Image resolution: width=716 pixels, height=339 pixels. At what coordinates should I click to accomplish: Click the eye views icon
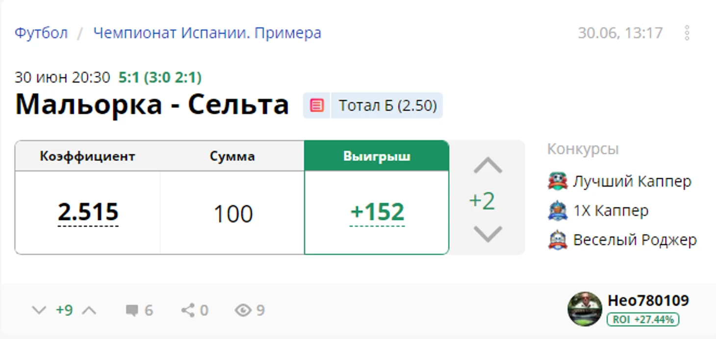pyautogui.click(x=243, y=310)
